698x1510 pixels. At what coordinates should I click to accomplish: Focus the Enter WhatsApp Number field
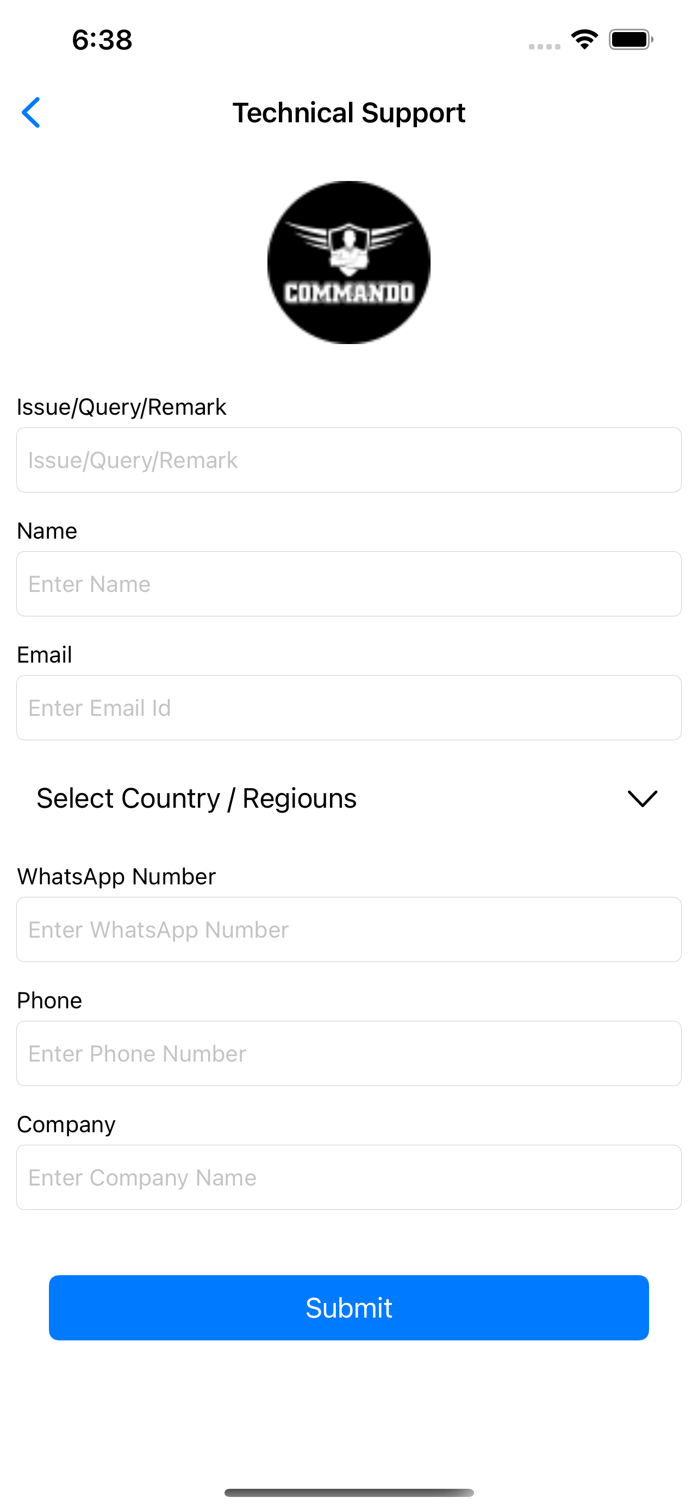click(348, 929)
